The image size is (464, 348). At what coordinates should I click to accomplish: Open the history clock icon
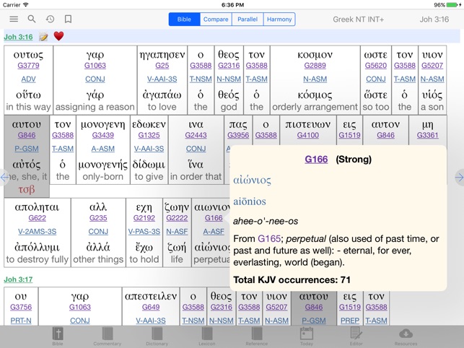pyautogui.click(x=50, y=19)
